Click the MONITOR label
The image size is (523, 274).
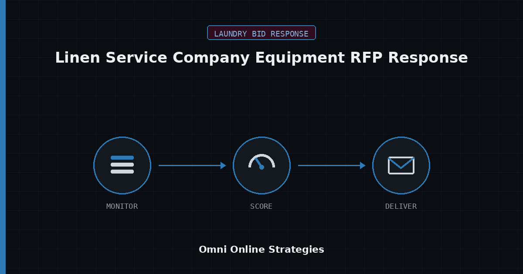[x=122, y=206]
